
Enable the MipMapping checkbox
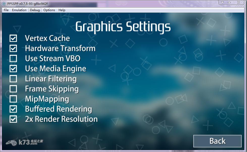(13, 99)
